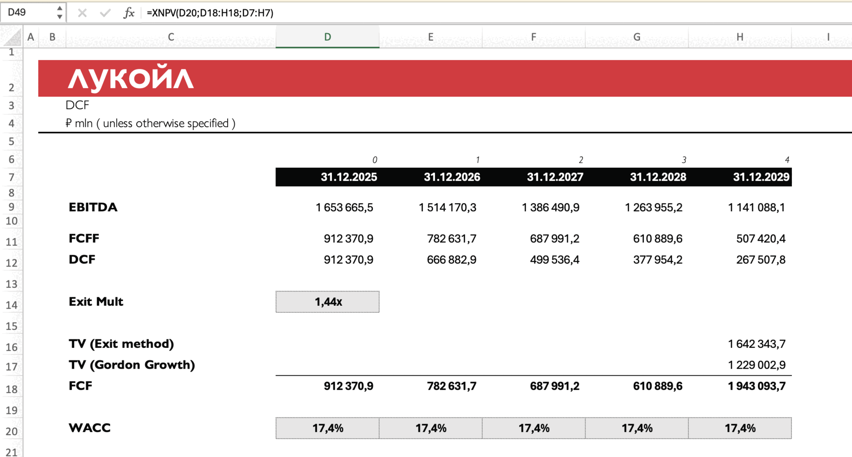Click DCF value 377 954,2
Image resolution: width=852 pixels, height=457 pixels.
coord(658,260)
